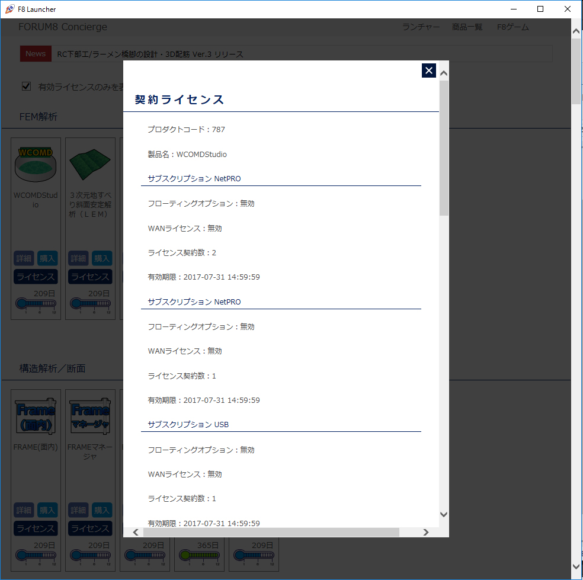Click 購入 button under FRAME(面内)
The width and height of the screenshot is (583, 580).
point(47,509)
